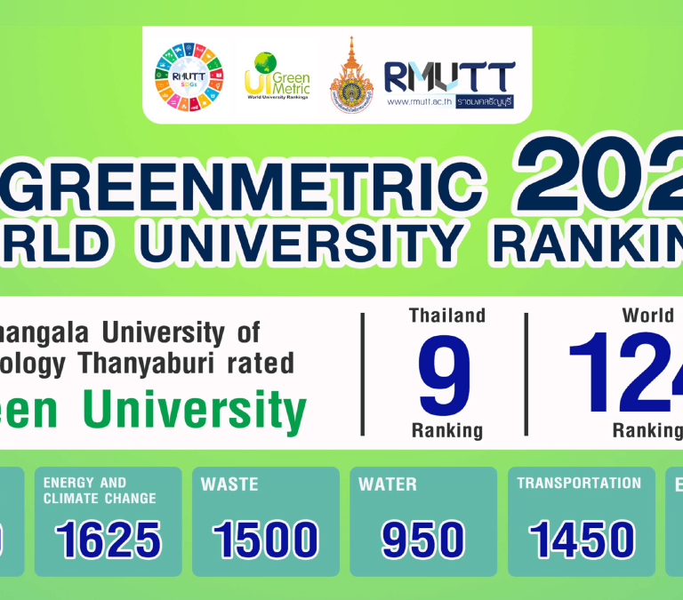Click the green 'University' text
The image size is (683, 600).
coord(195,411)
